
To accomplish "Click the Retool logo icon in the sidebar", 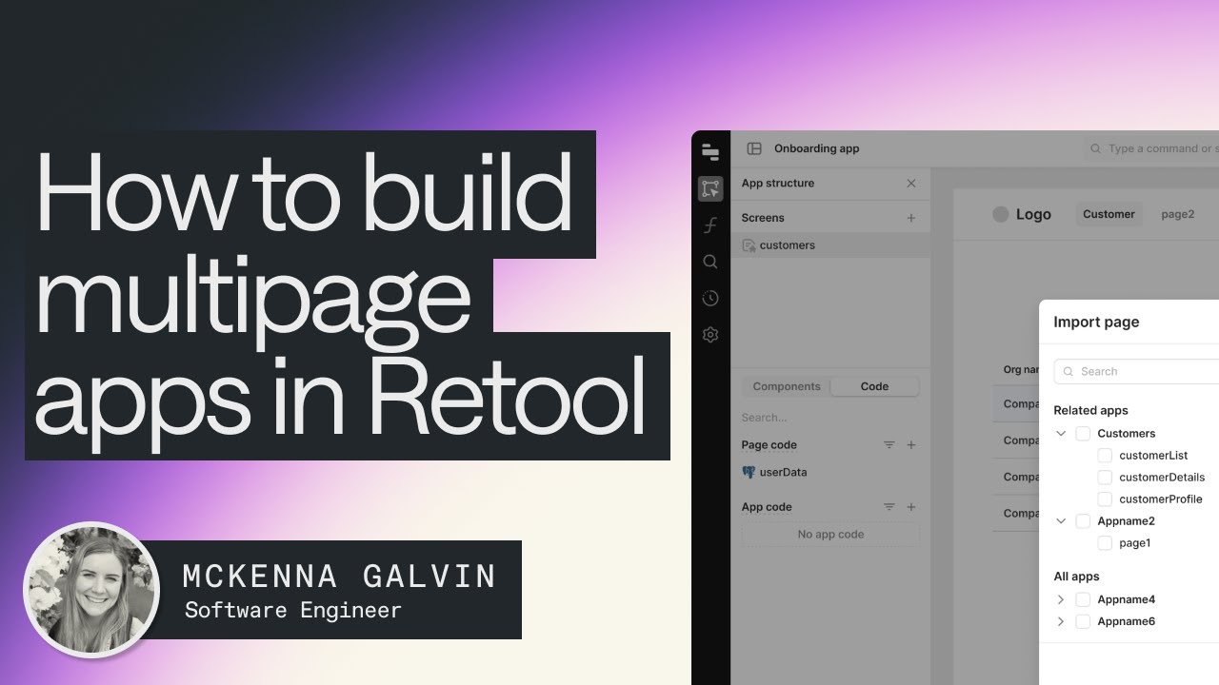I will [709, 151].
